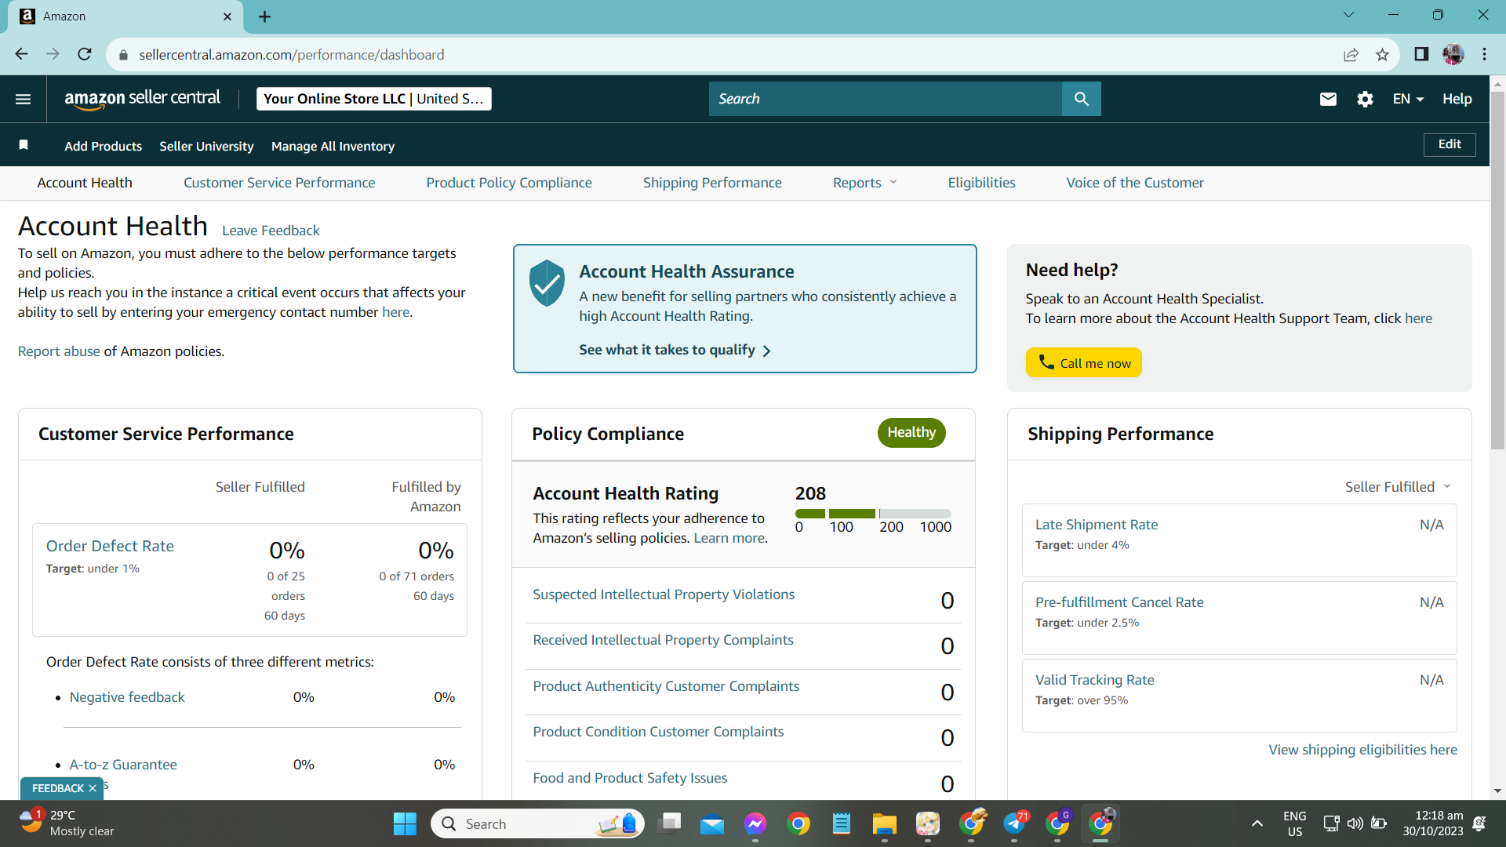
Task: Switch to Voice of the Customer tab
Action: point(1135,183)
